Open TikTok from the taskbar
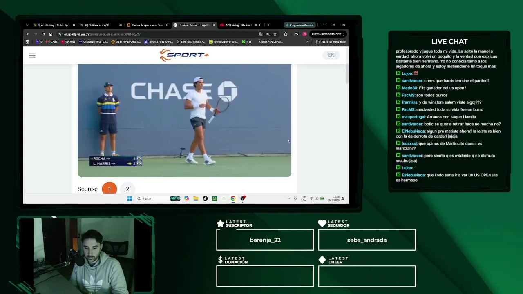523x294 pixels. [205, 198]
